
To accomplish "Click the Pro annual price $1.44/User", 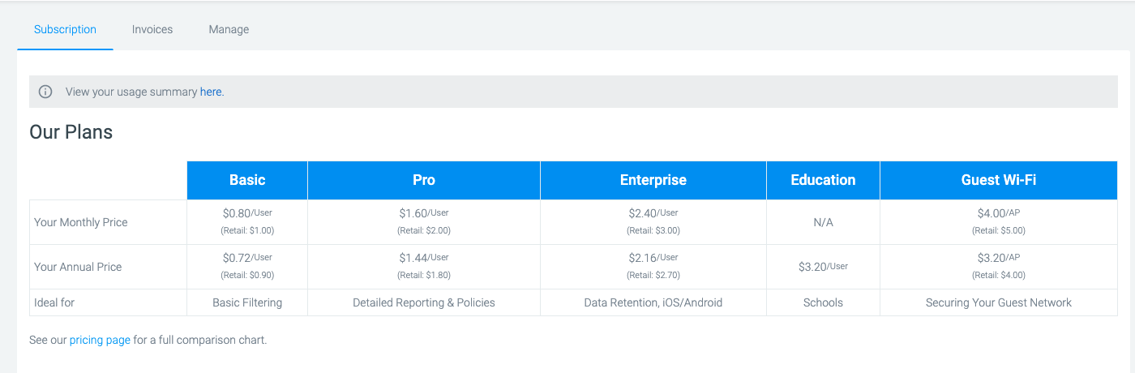I will click(424, 258).
